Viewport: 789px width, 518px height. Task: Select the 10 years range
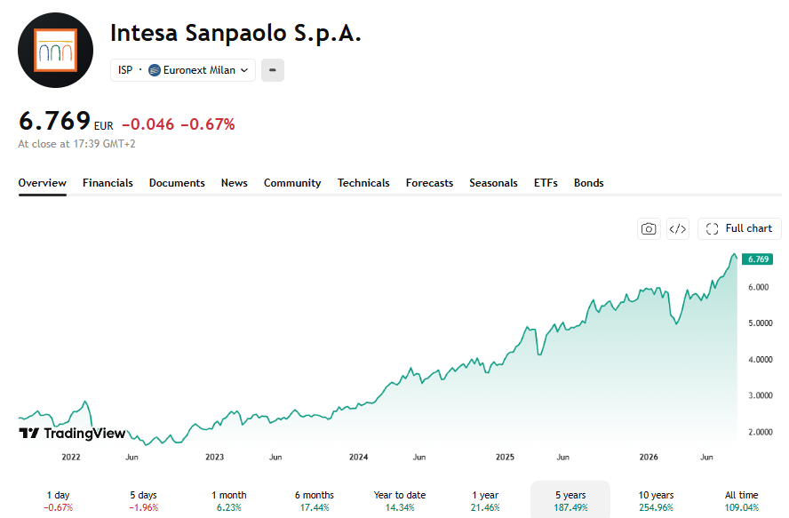coord(656,501)
